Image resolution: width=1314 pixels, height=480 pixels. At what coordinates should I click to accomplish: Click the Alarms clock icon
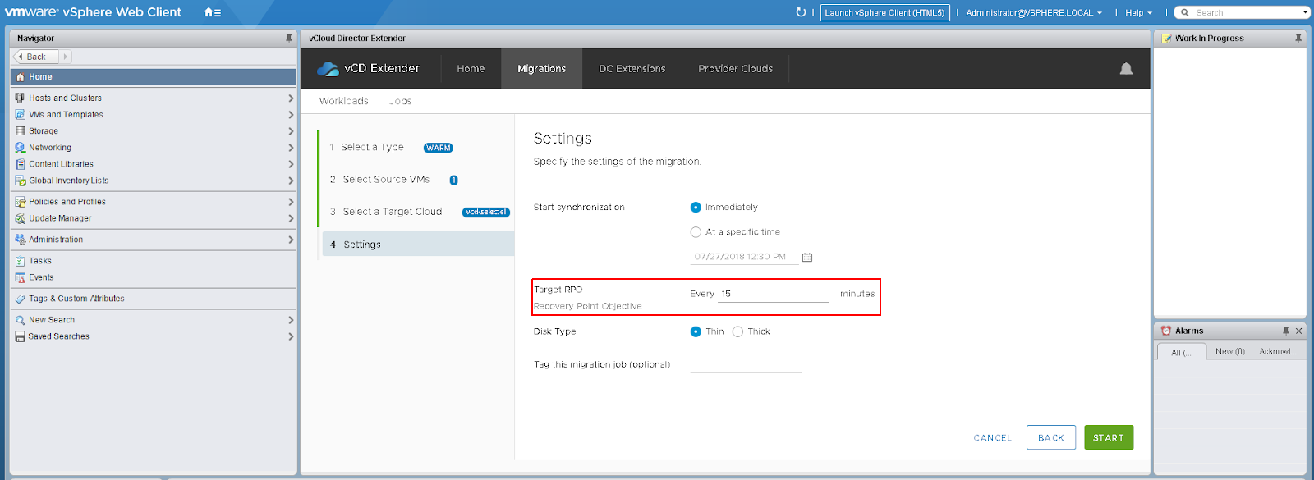[x=1165, y=331]
